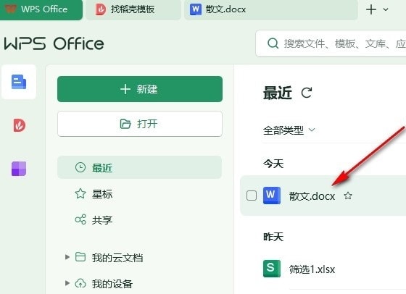Tick the checkbox beside 散文.docx
Image resolution: width=406 pixels, height=294 pixels.
click(x=252, y=196)
